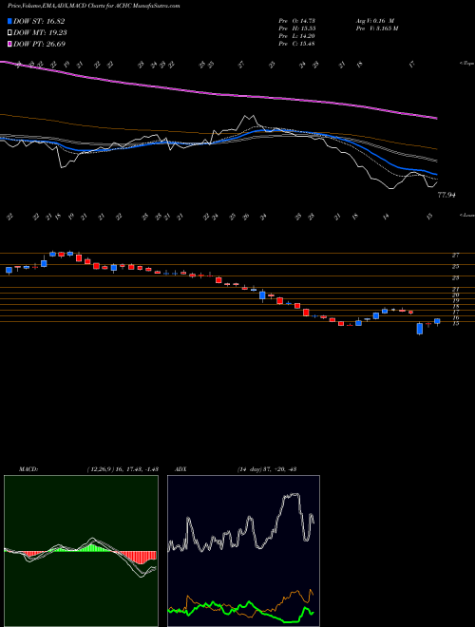Click the 'Pre H: 15.55' high value
This screenshot has width=475, height=627.
(297, 28)
